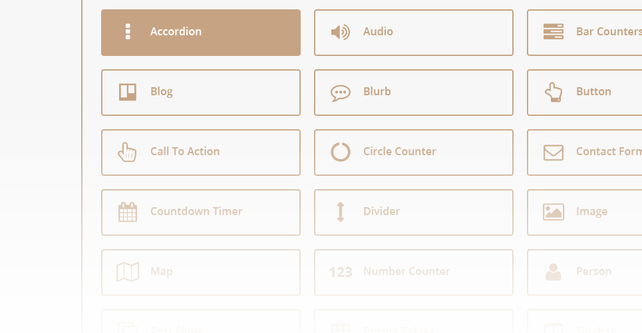Click the Divider arrows icon

pyautogui.click(x=341, y=212)
